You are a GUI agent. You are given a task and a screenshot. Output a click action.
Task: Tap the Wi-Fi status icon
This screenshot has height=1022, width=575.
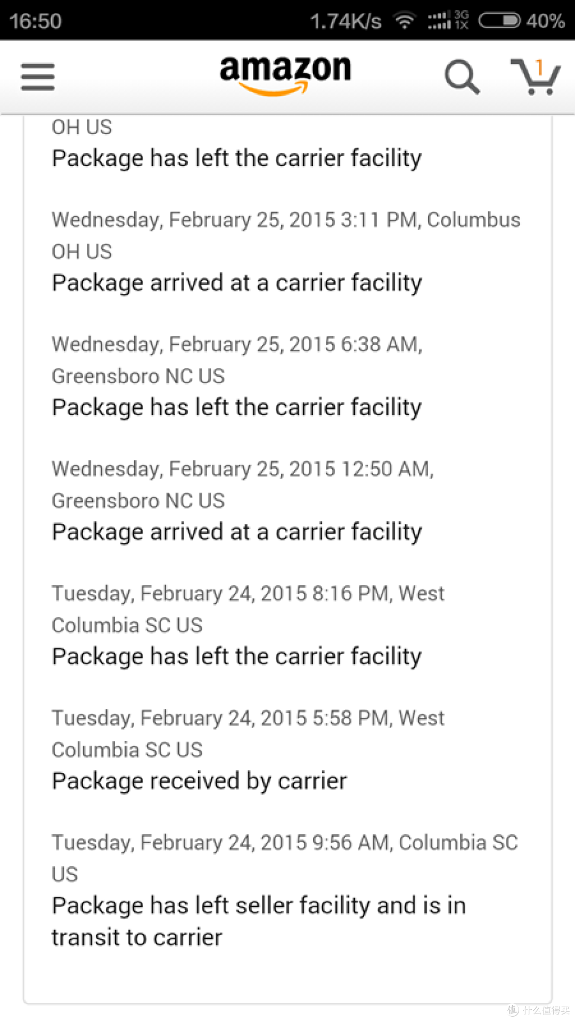pyautogui.click(x=404, y=21)
